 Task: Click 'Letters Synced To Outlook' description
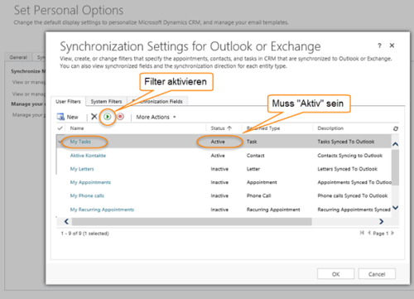click(x=348, y=169)
